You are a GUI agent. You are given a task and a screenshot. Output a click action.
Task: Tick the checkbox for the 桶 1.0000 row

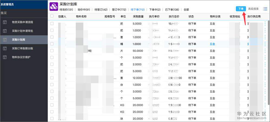point(52,44)
